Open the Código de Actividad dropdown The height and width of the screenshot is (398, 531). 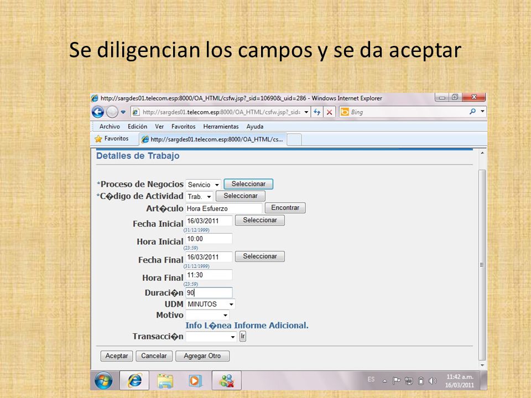click(199, 197)
